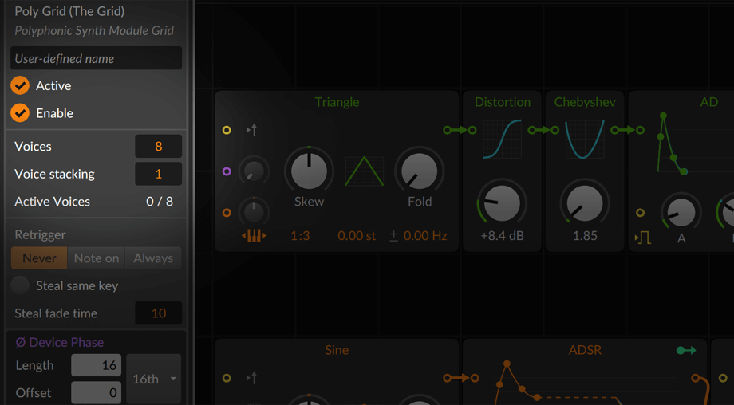Click Triangle's purple phase input port

(x=227, y=171)
